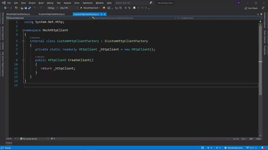Click the code cleanup broom icon
Image resolution: width=268 pixels, height=150 pixels.
coord(52,139)
